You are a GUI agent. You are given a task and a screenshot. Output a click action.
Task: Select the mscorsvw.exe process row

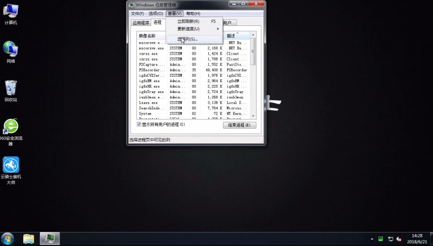194,48
